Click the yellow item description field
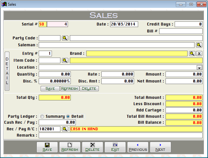Screen dimensions: 208x158 136,60
